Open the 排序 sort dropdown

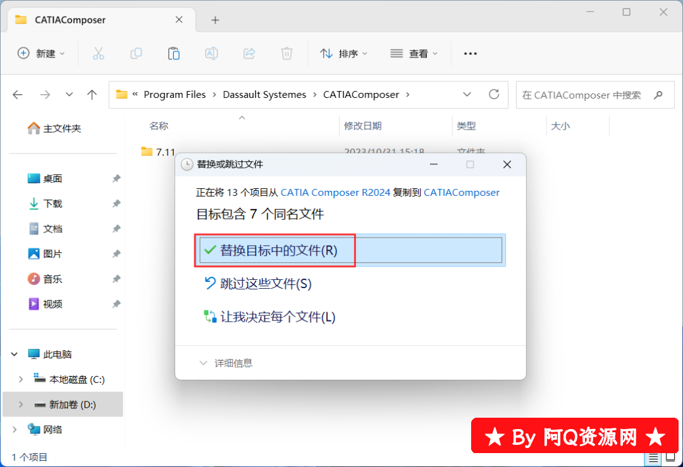pyautogui.click(x=343, y=54)
